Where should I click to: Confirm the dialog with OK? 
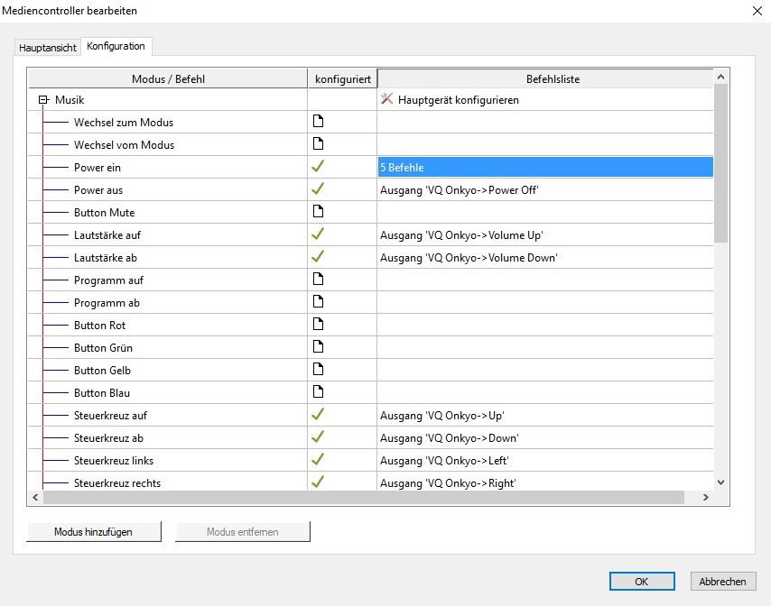tap(641, 582)
